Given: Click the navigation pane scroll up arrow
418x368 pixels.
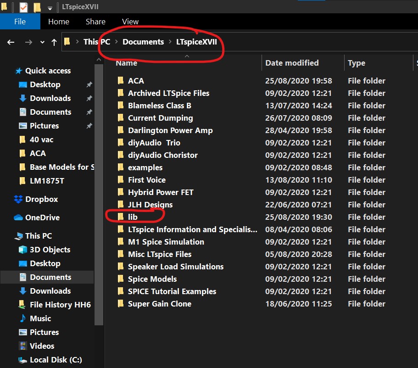Looking at the screenshot, I should pos(99,60).
